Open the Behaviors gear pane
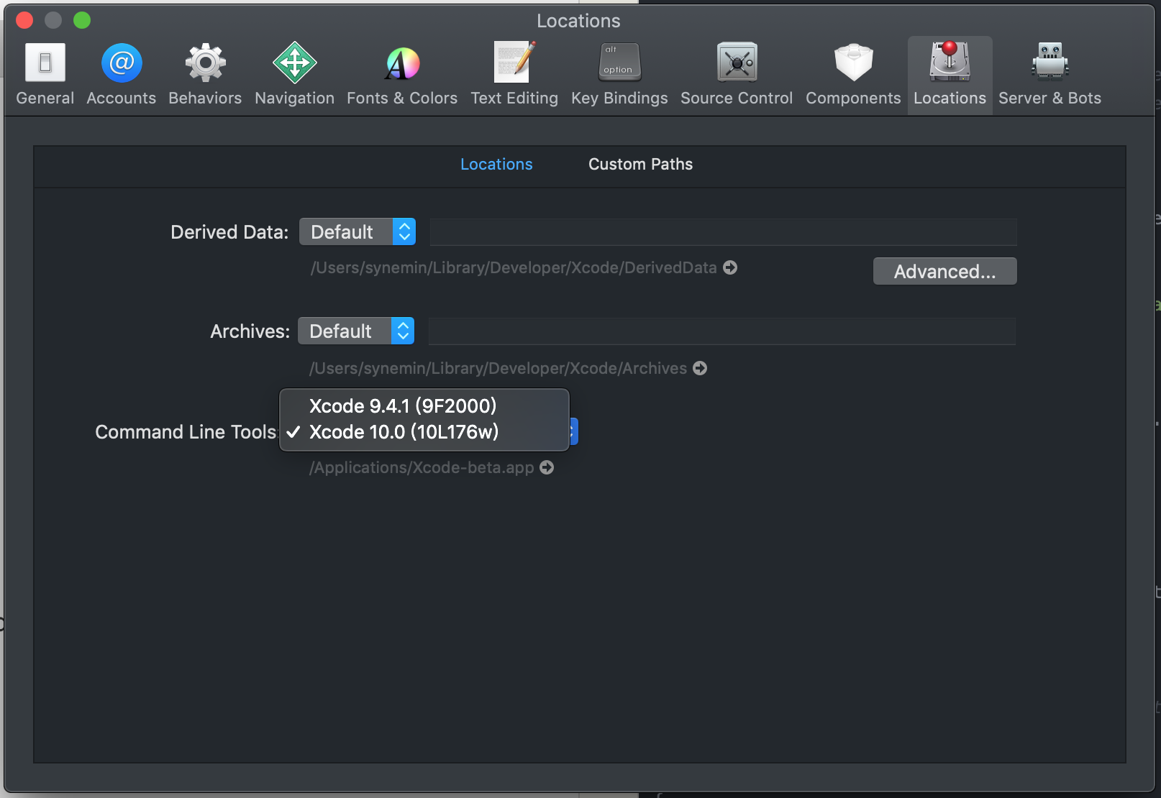The height and width of the screenshot is (798, 1161). pos(205,75)
